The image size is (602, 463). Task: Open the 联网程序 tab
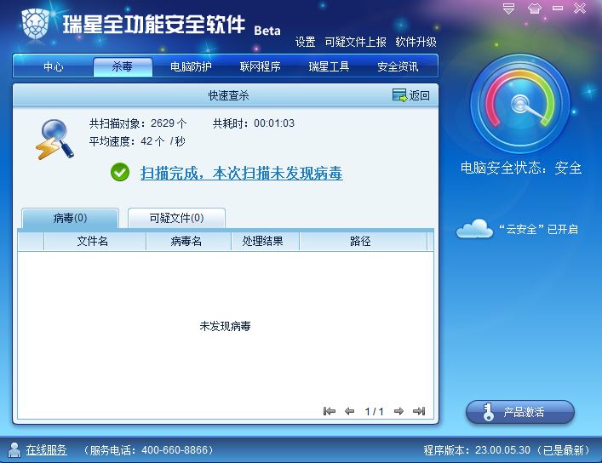click(x=260, y=66)
